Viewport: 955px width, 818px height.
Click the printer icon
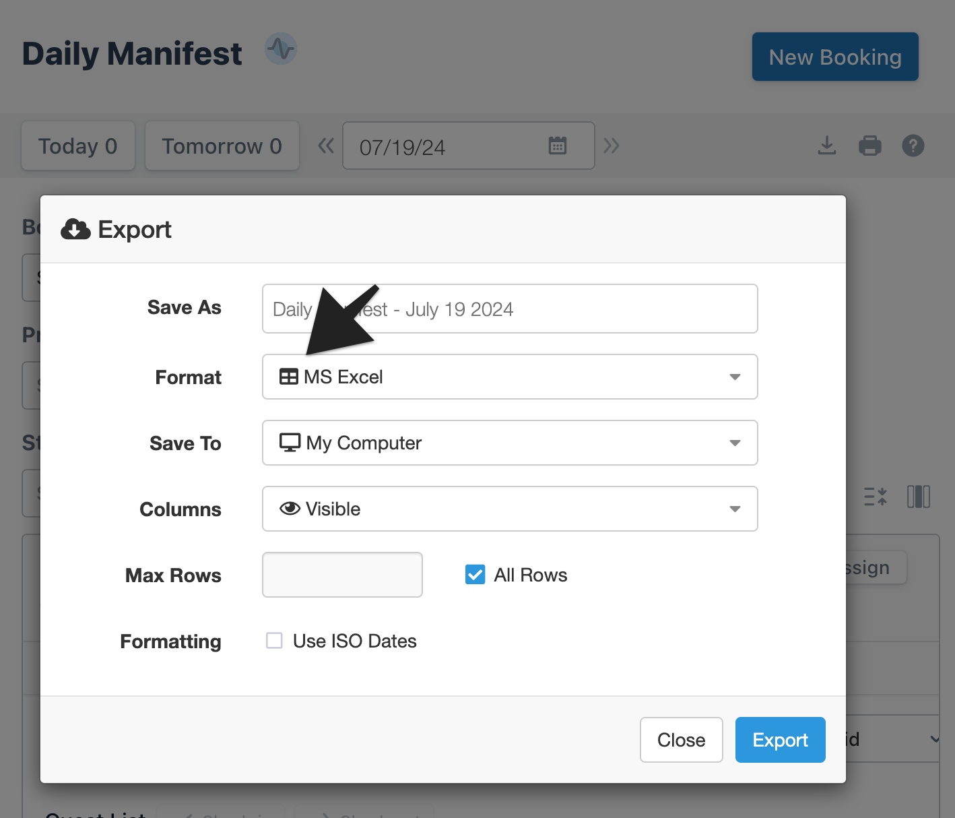point(870,146)
